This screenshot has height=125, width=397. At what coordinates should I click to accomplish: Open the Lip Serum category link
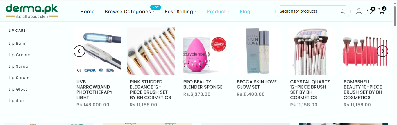point(19,78)
